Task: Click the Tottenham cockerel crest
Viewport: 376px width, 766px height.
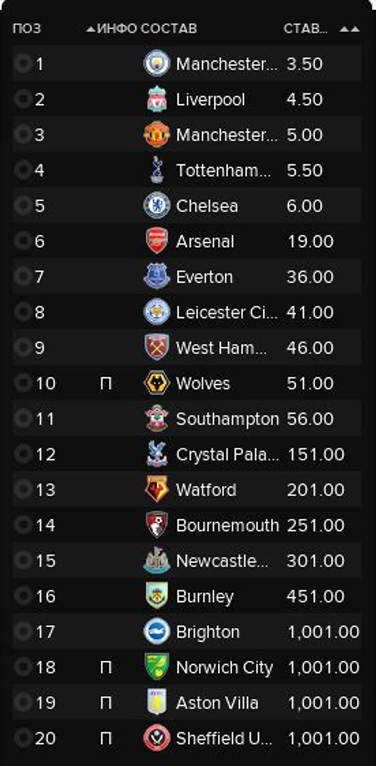Action: point(157,170)
